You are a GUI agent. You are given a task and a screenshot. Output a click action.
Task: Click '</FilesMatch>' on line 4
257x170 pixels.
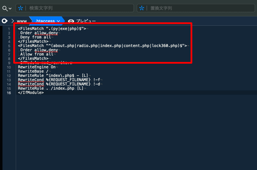(33, 41)
